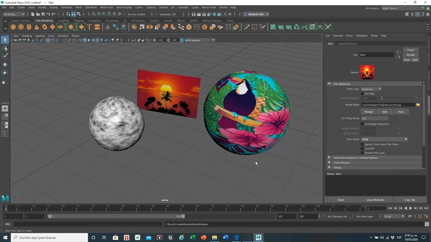The height and width of the screenshot is (242, 431).
Task: Click the View image button
Action: (401, 112)
